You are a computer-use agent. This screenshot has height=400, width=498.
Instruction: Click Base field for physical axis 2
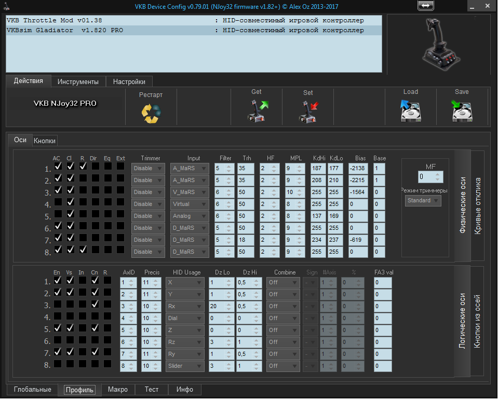tap(379, 180)
